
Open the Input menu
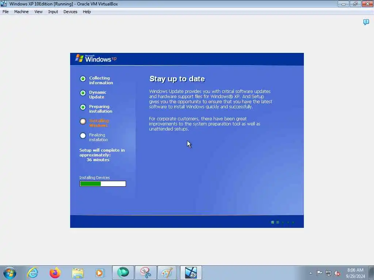(x=53, y=12)
